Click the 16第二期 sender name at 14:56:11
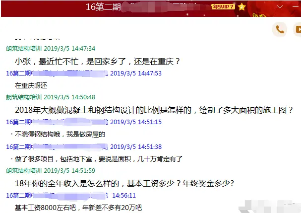This screenshot has height=213, width=301. (x=57, y=196)
